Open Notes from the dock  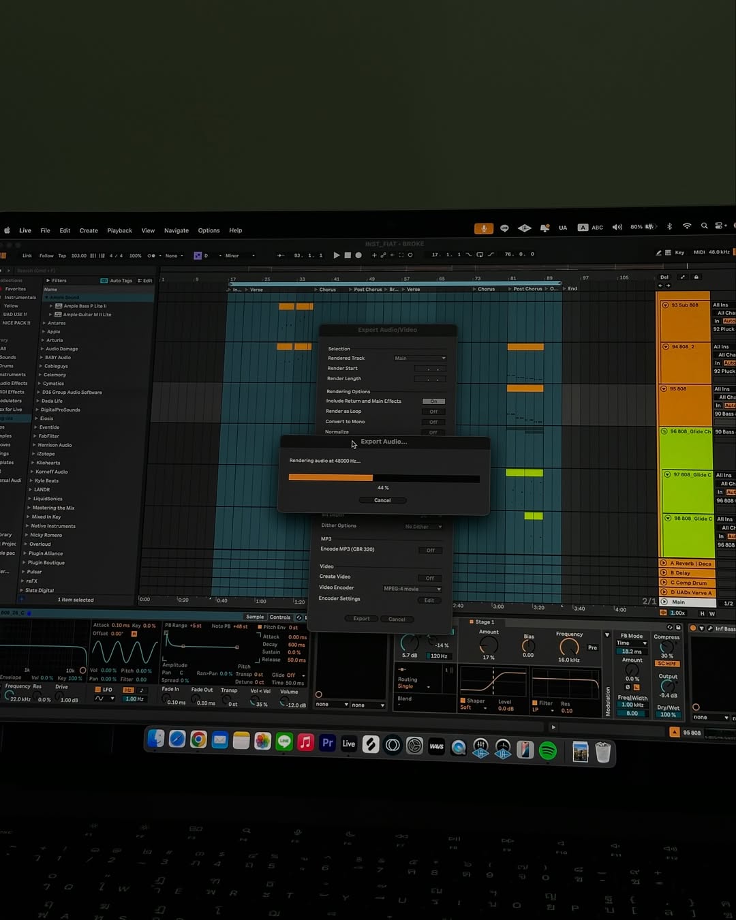pos(241,741)
